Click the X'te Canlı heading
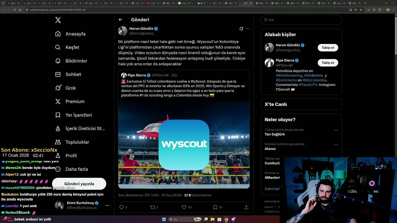This screenshot has height=223, width=397. pyautogui.click(x=276, y=104)
